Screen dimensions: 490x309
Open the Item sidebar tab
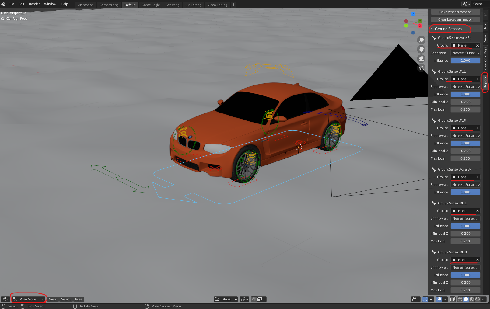click(x=485, y=15)
